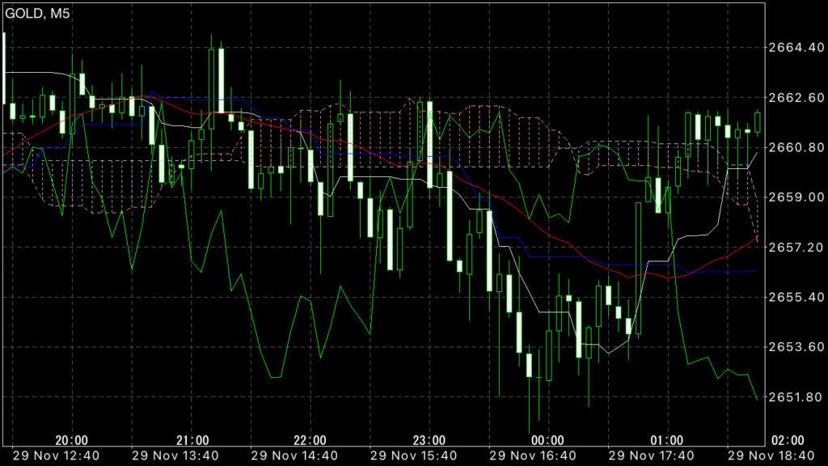Click the 29 Nov 12:40 date label

click(x=56, y=456)
